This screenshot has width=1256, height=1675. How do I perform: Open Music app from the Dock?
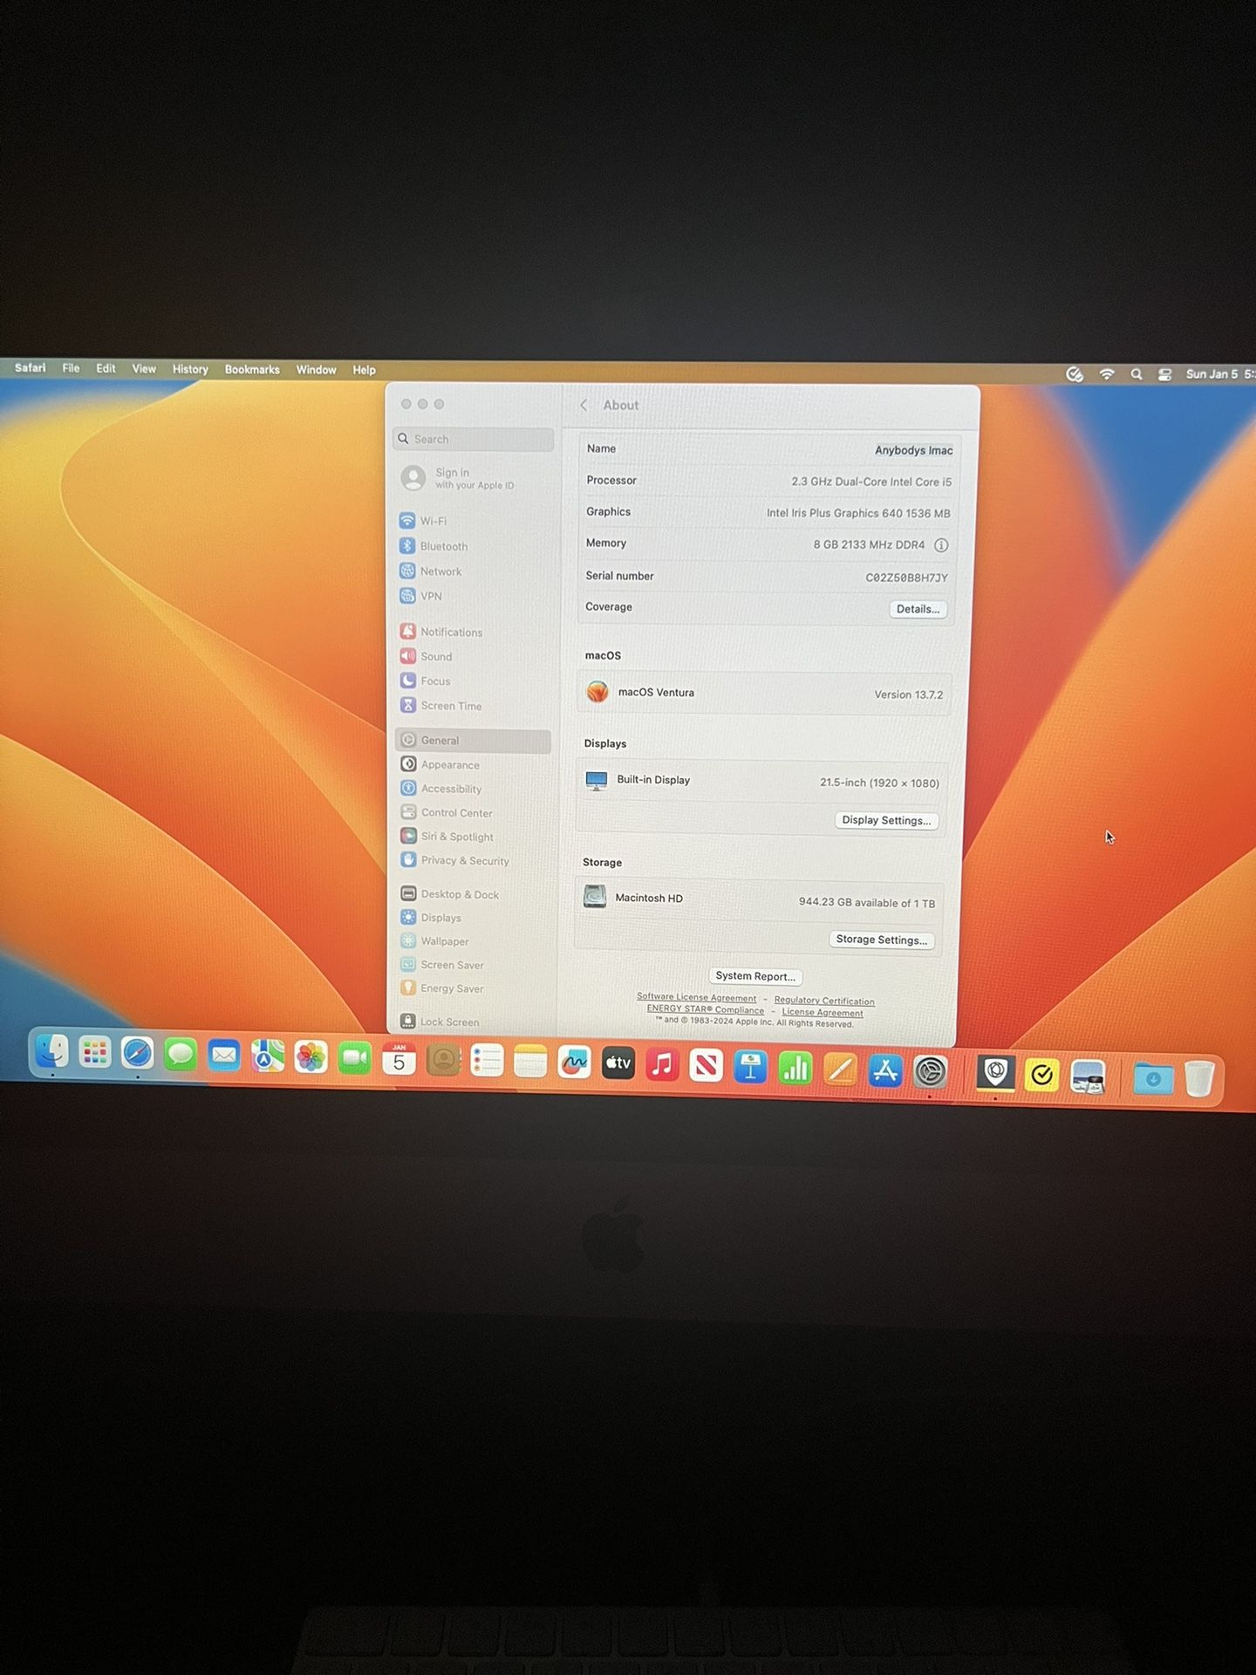[x=663, y=1064]
